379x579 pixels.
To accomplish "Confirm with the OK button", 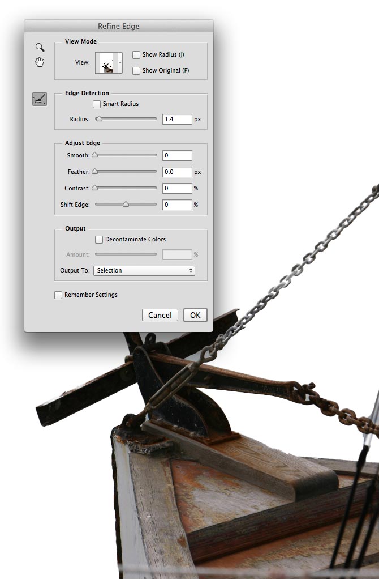I will [195, 315].
